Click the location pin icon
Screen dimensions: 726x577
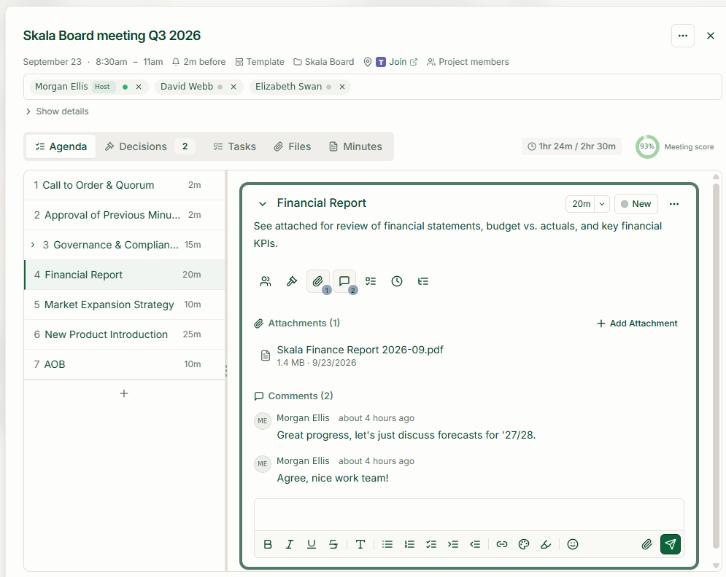[367, 62]
